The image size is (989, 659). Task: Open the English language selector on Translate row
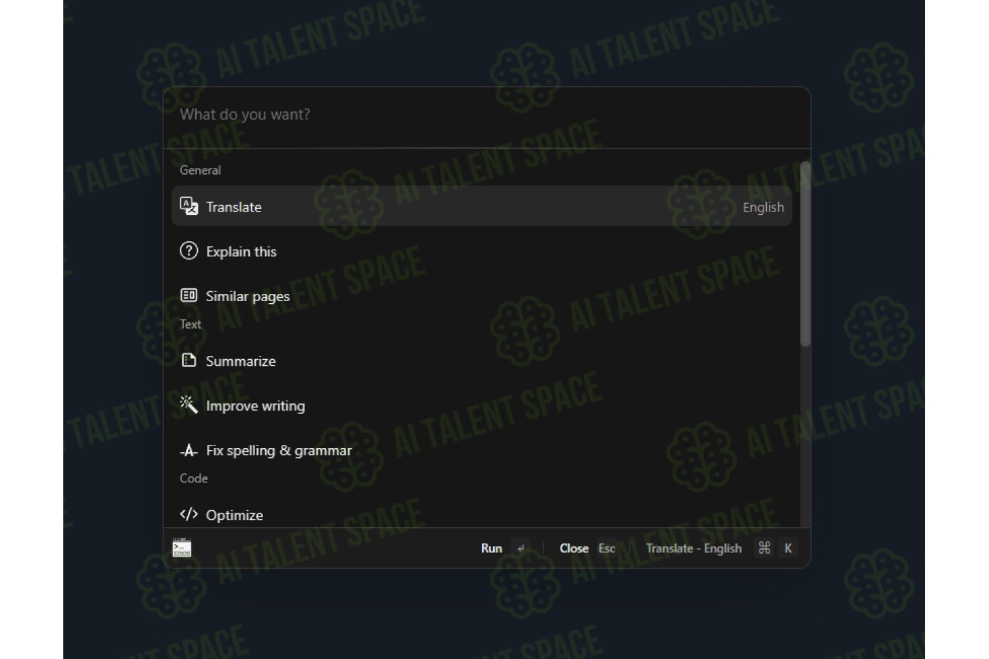coord(763,207)
